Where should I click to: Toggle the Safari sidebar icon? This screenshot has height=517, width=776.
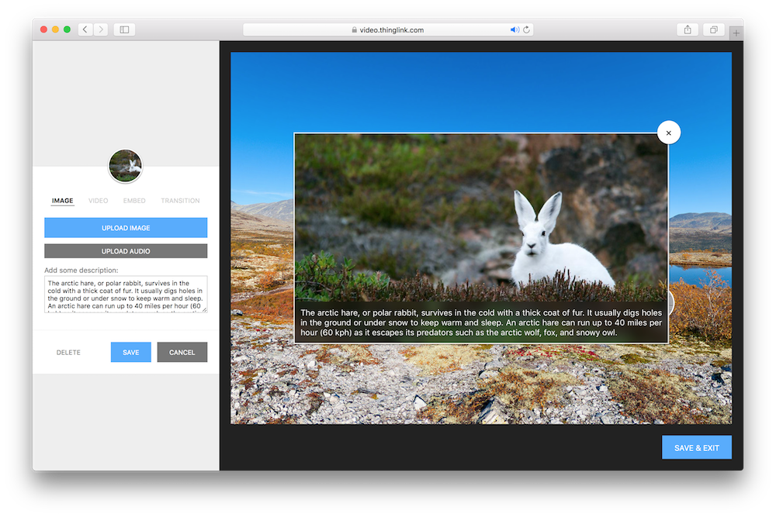[x=123, y=29]
